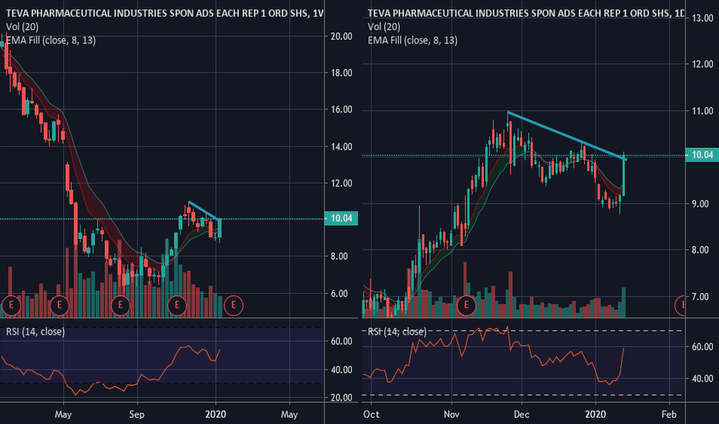The height and width of the screenshot is (424, 719).
Task: Select the hollow upcoming earnings marker on weekly chart
Action: [x=234, y=305]
